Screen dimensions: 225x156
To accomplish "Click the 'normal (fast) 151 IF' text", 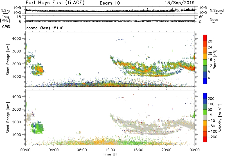I will [x=45, y=28].
